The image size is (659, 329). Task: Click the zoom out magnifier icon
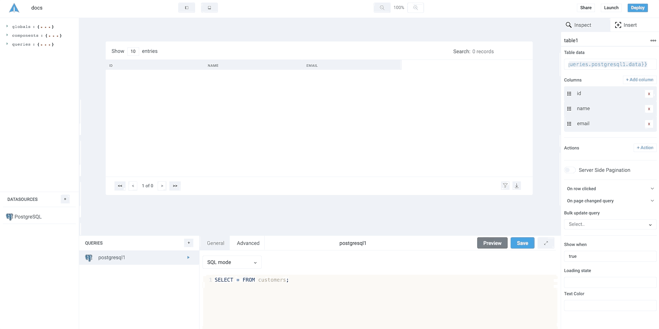(382, 8)
